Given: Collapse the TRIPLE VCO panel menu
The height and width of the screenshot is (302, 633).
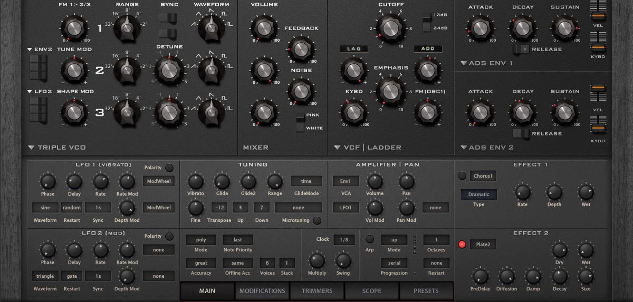Looking at the screenshot, I should (32, 148).
